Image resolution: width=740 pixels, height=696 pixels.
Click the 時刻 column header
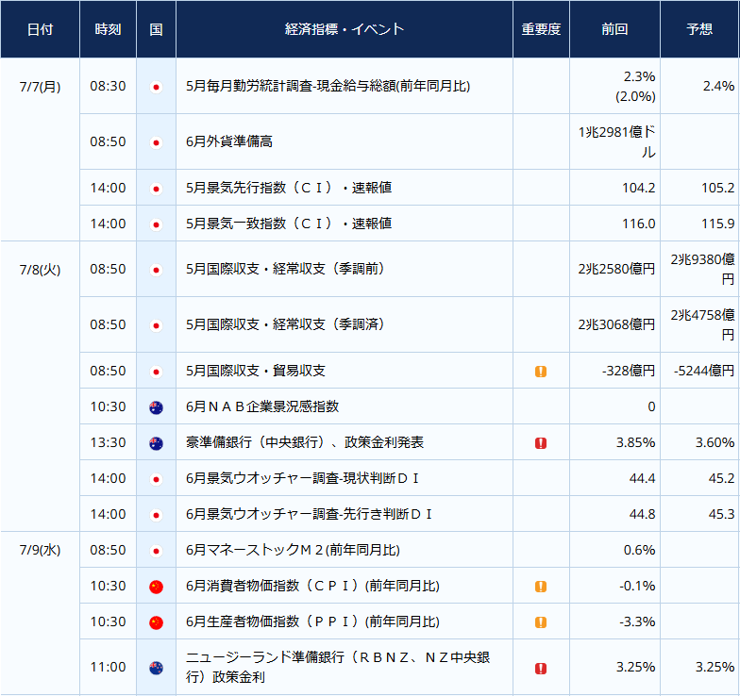[108, 29]
